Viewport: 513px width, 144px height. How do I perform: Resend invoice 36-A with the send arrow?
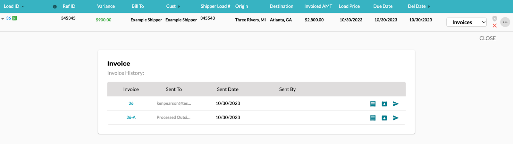click(396, 118)
